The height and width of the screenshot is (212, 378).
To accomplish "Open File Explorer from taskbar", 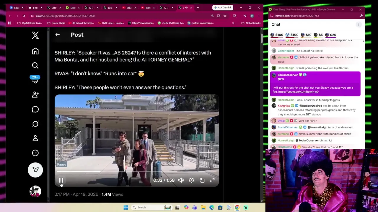I will pyautogui.click(x=203, y=207).
